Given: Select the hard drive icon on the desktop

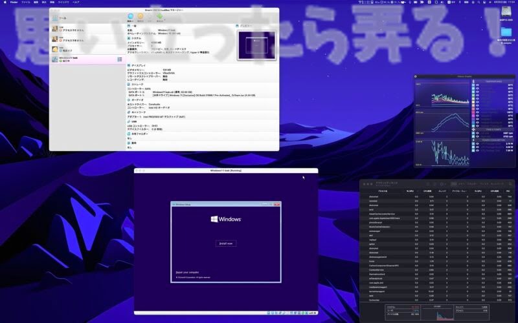Looking at the screenshot, I should [506, 12].
